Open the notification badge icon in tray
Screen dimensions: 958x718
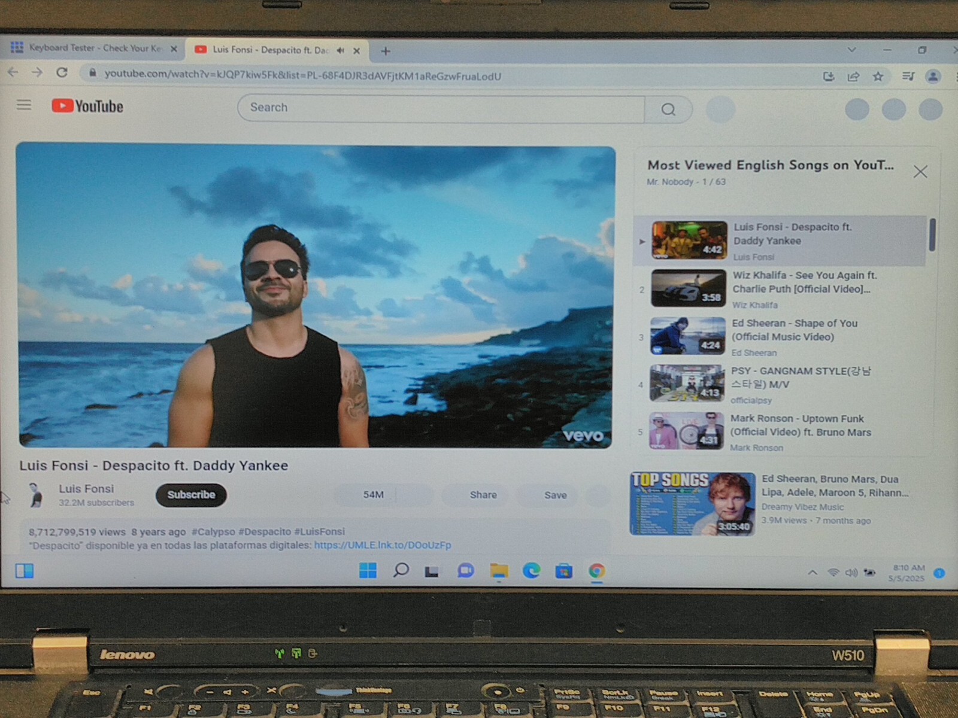coord(939,573)
